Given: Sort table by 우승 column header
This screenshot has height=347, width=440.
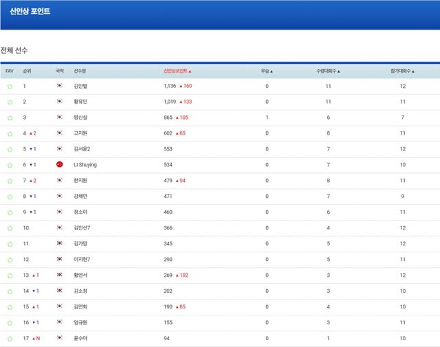Looking at the screenshot, I should [x=267, y=71].
